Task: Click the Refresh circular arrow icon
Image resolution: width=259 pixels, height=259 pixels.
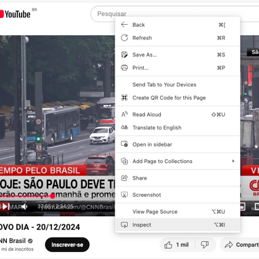Action: (124, 38)
